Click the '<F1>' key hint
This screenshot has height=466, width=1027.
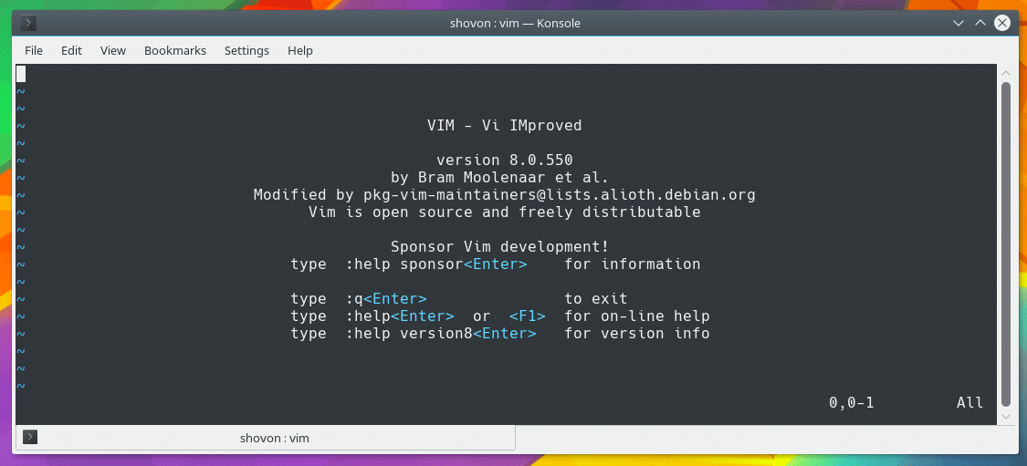[528, 316]
